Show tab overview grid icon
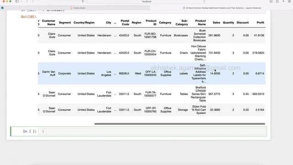The image size is (293, 165). click(x=289, y=1)
